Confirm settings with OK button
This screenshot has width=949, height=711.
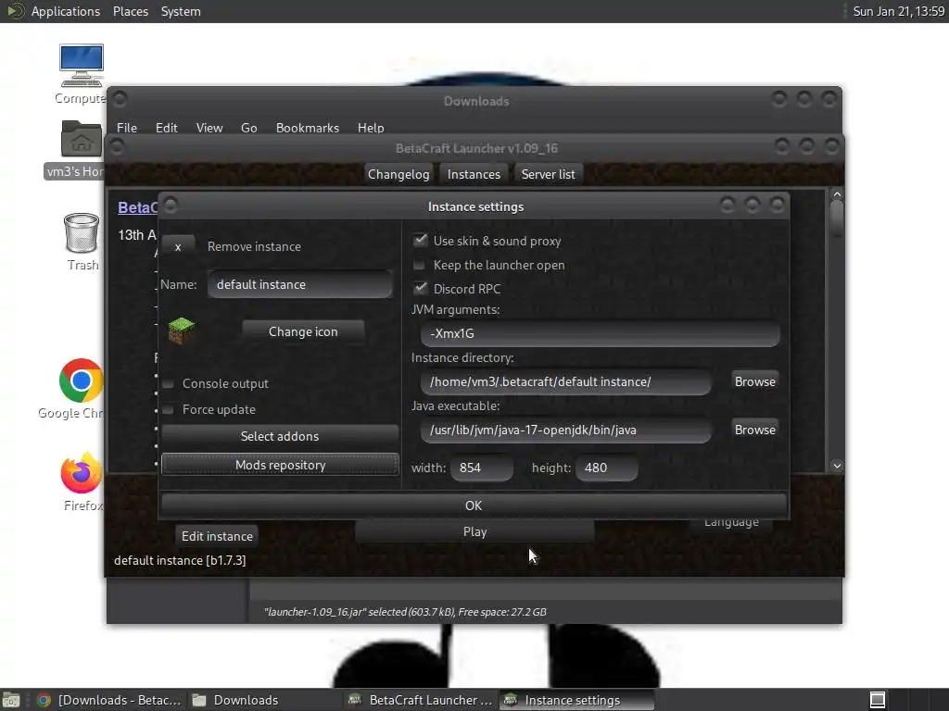point(474,505)
